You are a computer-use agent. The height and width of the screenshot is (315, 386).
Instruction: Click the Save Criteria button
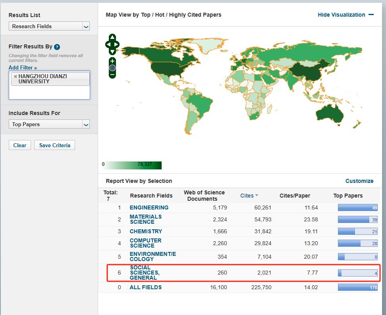click(54, 145)
